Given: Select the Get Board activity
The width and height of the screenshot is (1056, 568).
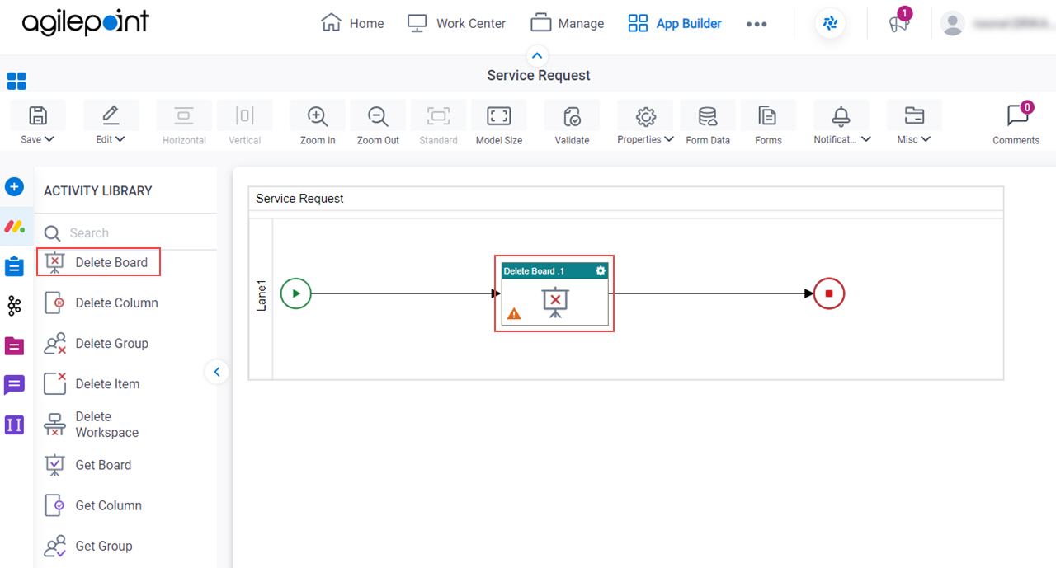Looking at the screenshot, I should tap(88, 465).
